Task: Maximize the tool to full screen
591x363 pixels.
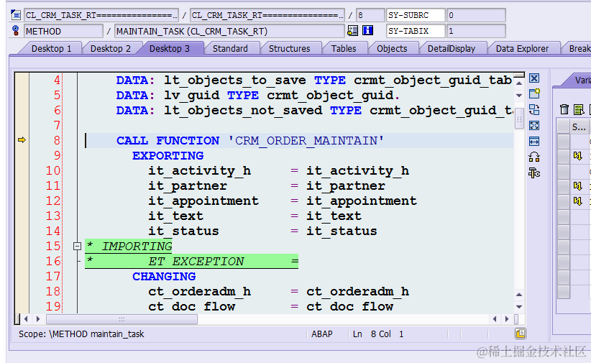Action: [534, 126]
